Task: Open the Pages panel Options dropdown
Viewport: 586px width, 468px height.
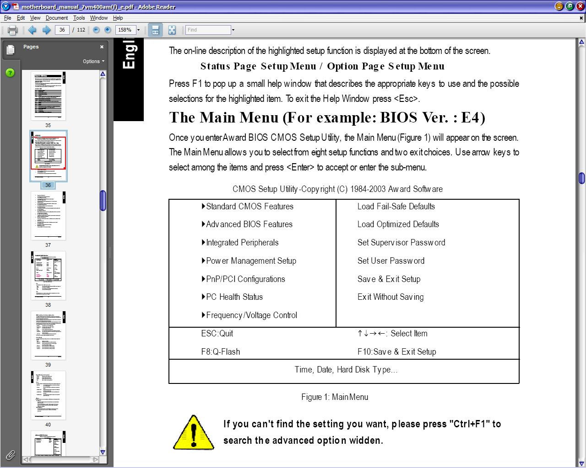Action: coord(93,61)
